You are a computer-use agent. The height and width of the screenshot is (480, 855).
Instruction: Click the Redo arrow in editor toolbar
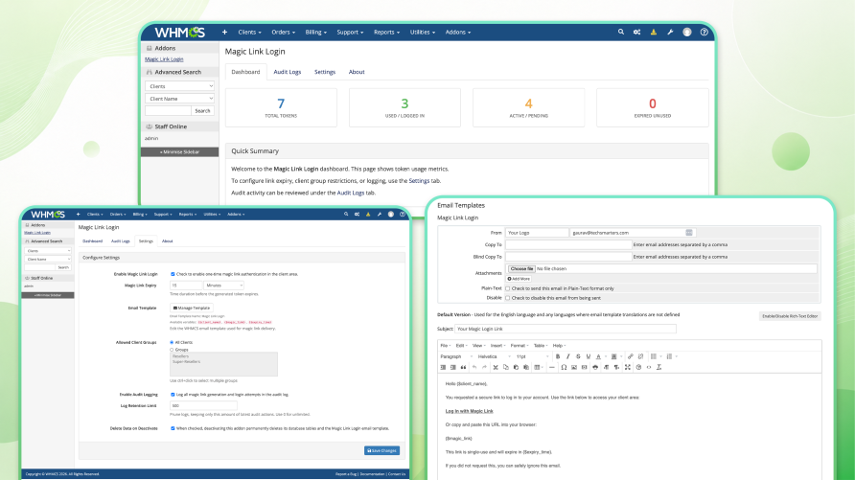click(484, 367)
